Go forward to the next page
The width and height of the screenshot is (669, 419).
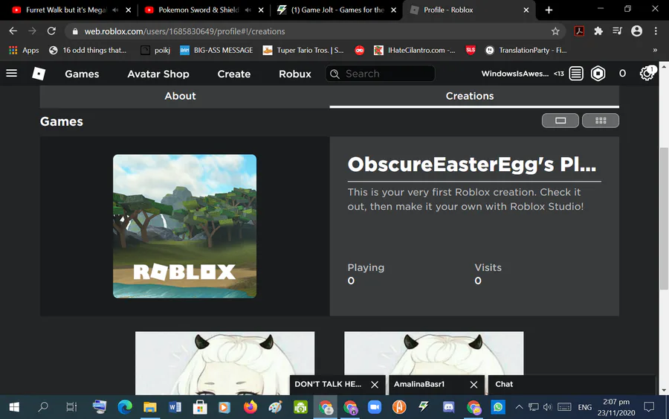(33, 31)
